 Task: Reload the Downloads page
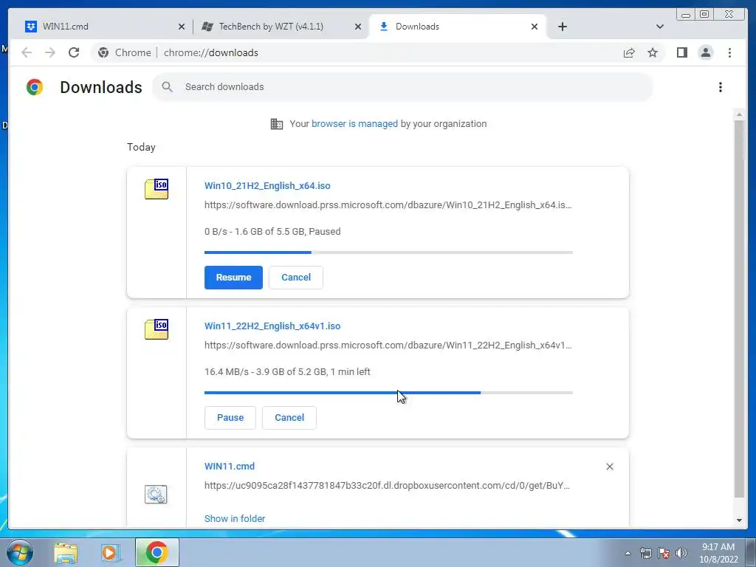[74, 52]
